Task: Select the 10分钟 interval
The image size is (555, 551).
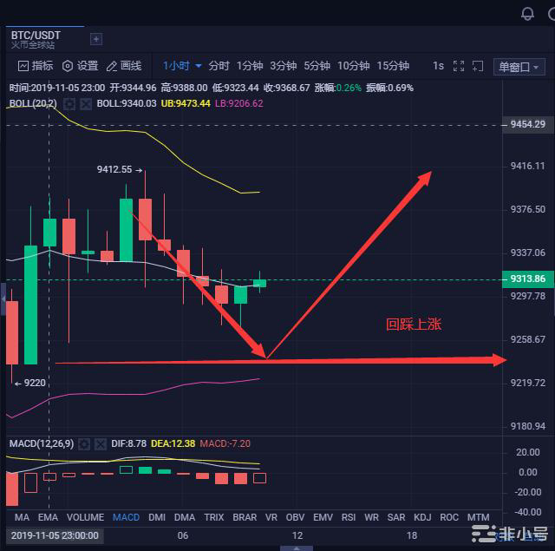Action: (x=353, y=66)
